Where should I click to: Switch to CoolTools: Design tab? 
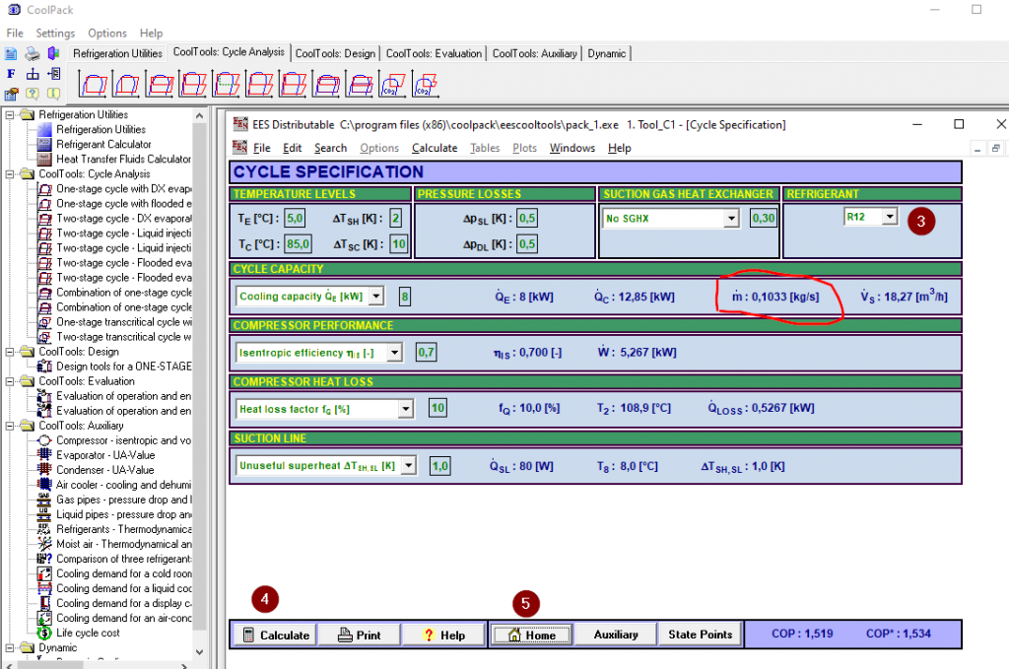point(335,53)
